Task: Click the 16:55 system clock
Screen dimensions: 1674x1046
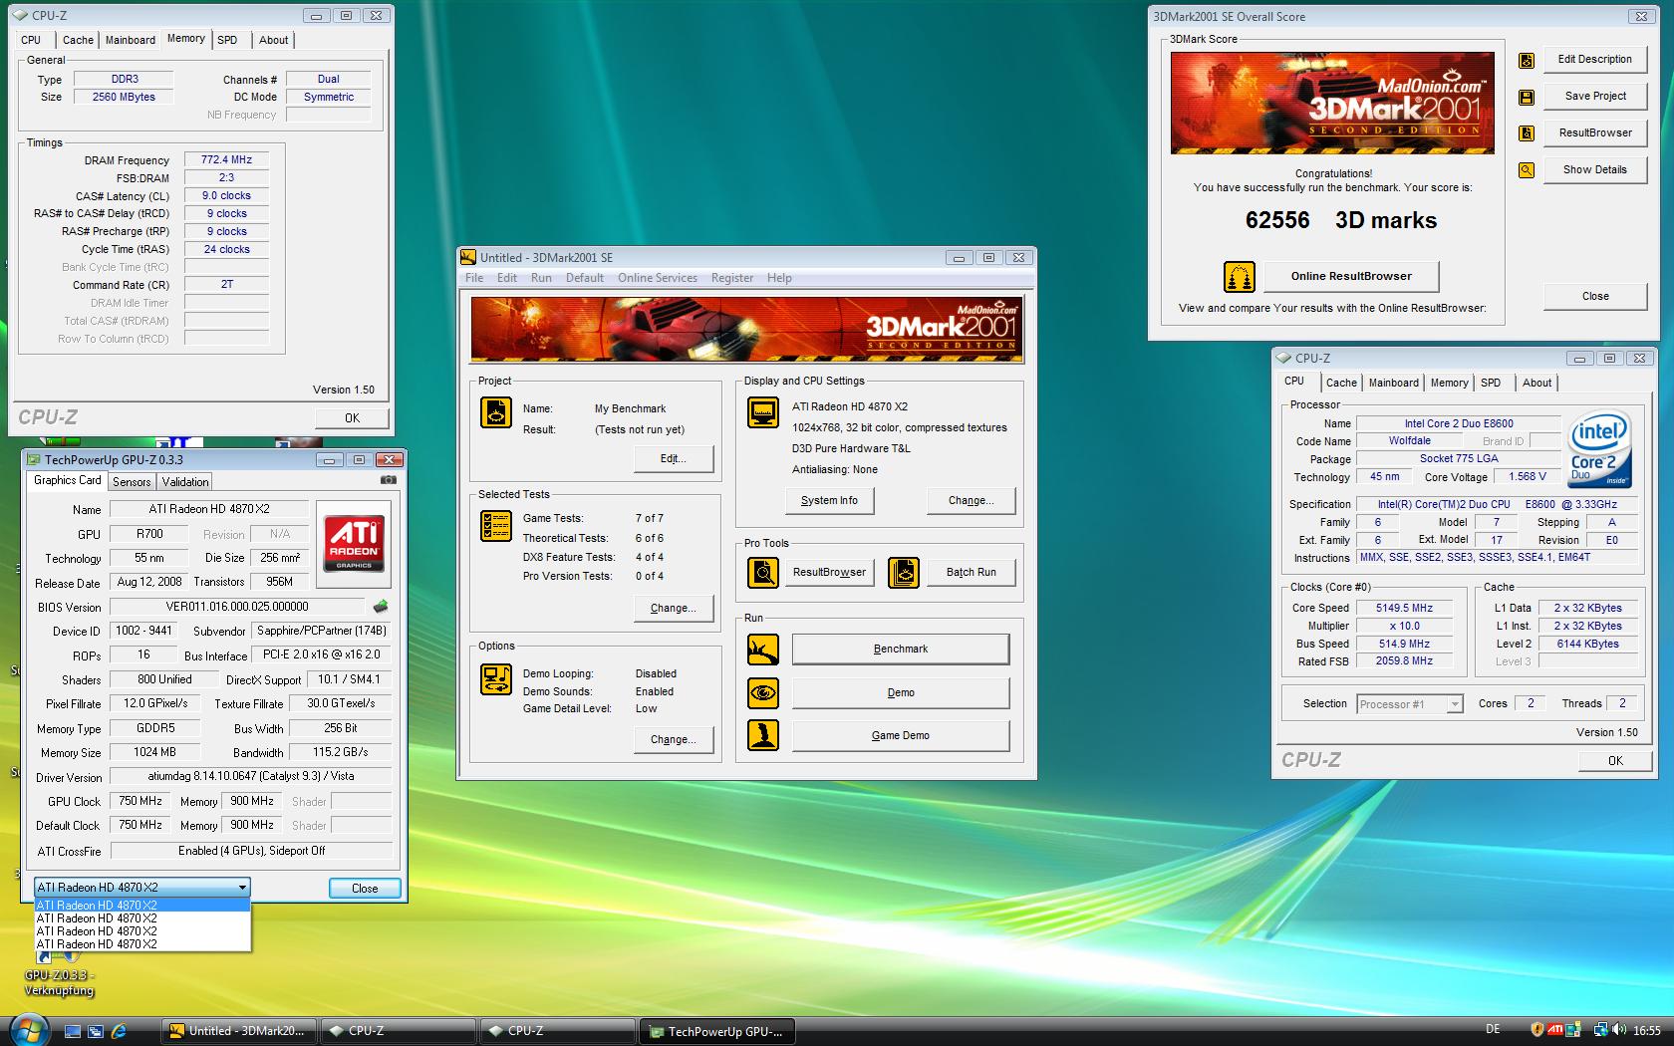Action: (1646, 1030)
